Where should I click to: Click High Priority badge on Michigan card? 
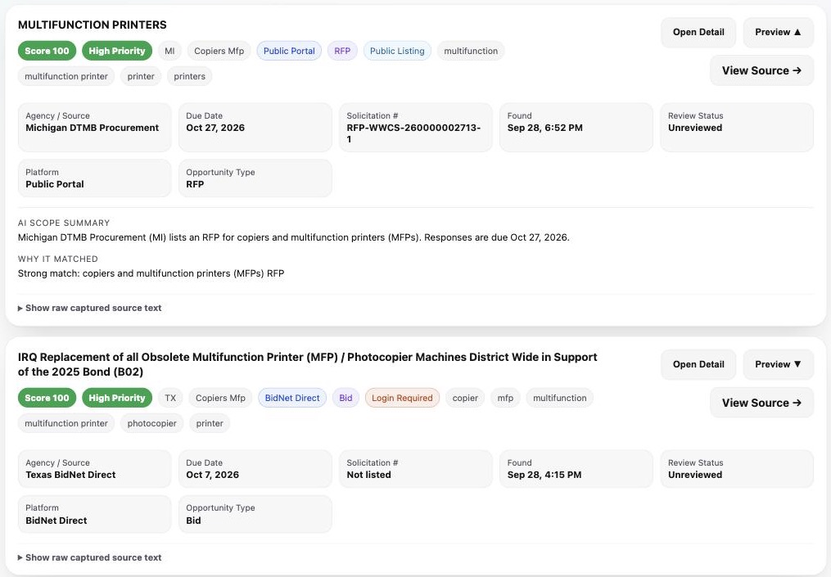coord(116,51)
